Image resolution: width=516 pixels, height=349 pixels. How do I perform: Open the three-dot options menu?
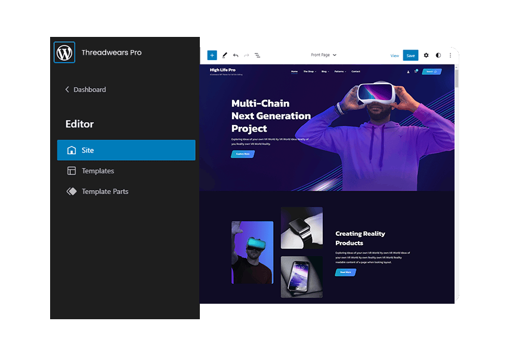pyautogui.click(x=450, y=55)
